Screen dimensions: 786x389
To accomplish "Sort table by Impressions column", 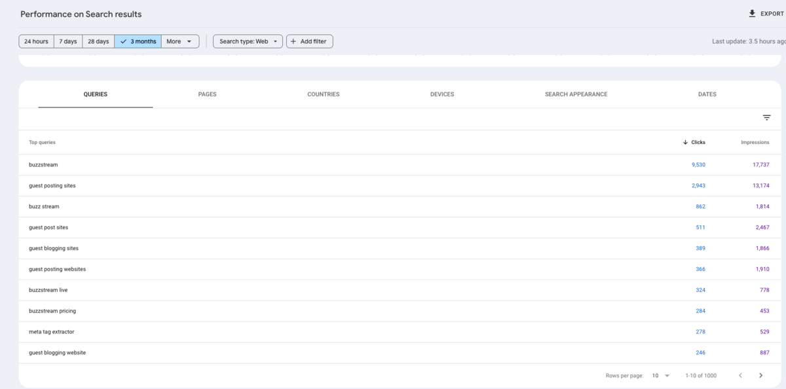I will tap(755, 142).
